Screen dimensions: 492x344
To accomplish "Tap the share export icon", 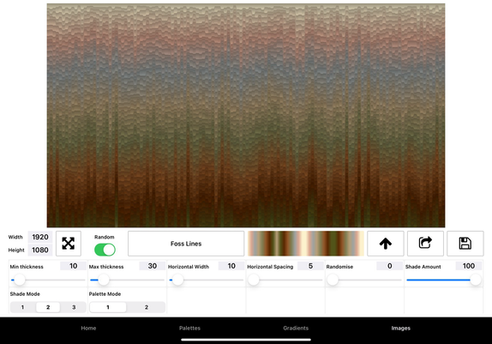I will [x=425, y=244].
